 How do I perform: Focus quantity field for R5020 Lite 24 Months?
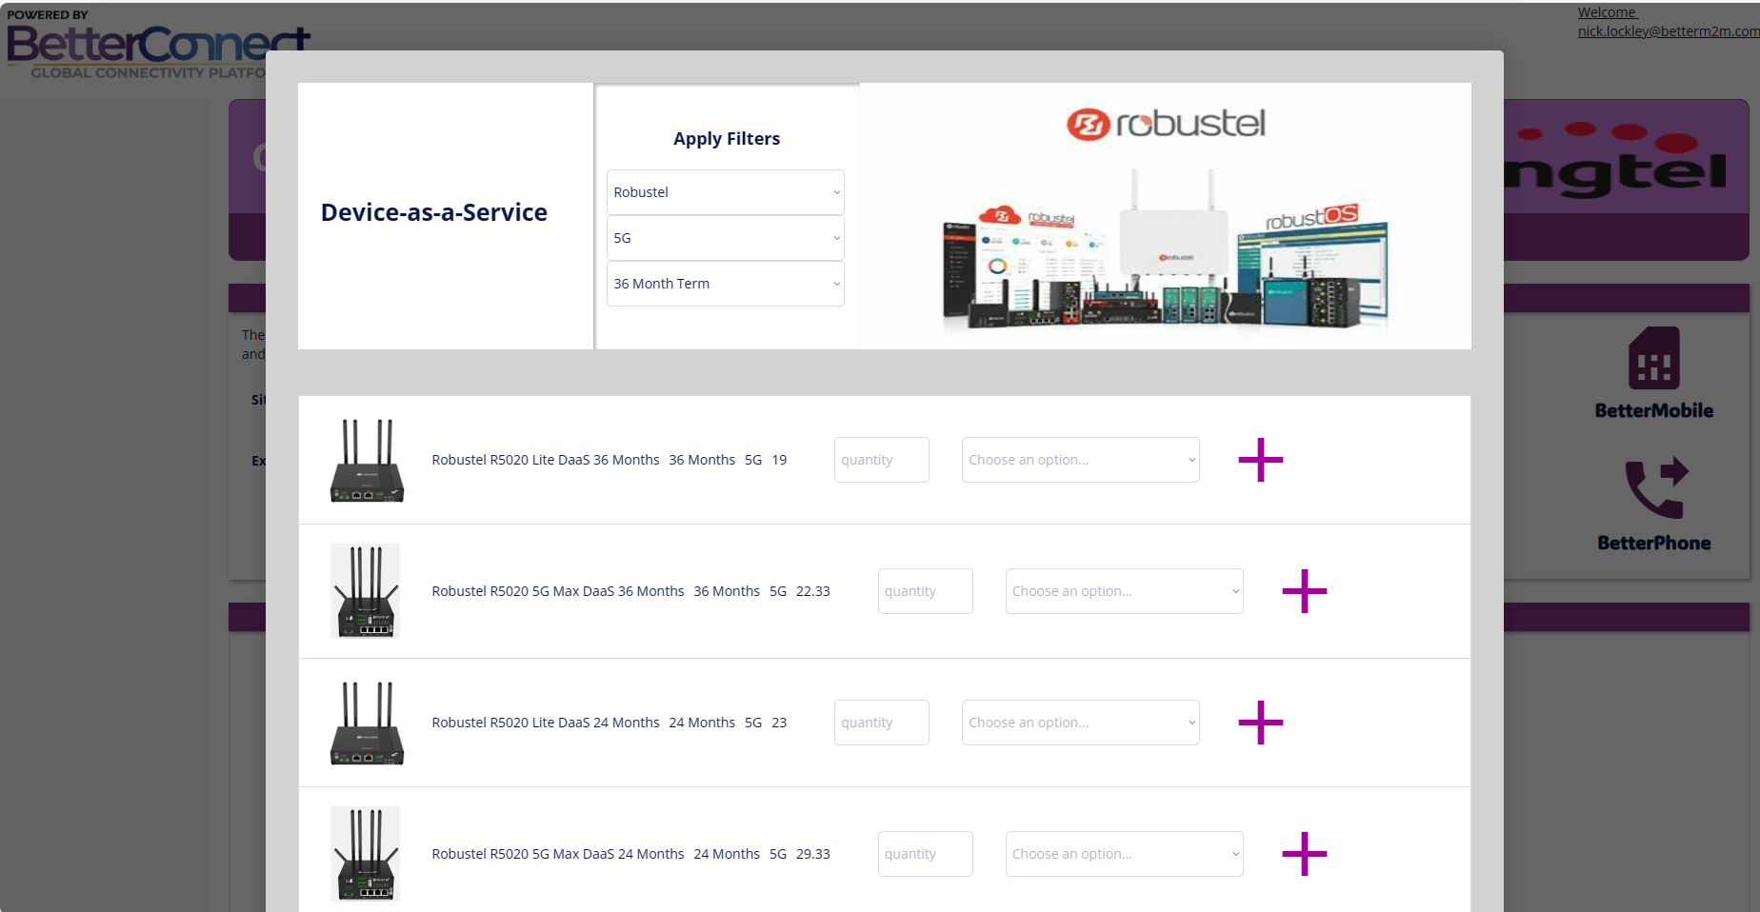coord(881,723)
